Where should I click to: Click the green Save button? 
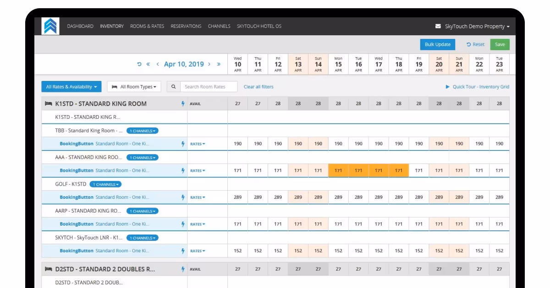[x=500, y=44]
